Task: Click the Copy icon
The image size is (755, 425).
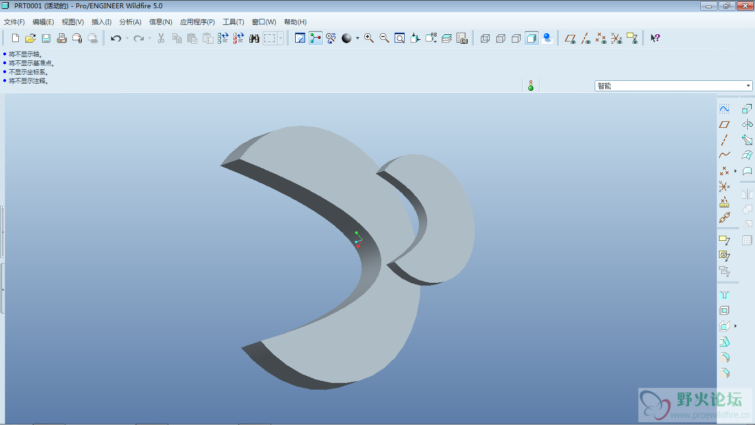Action: point(177,38)
